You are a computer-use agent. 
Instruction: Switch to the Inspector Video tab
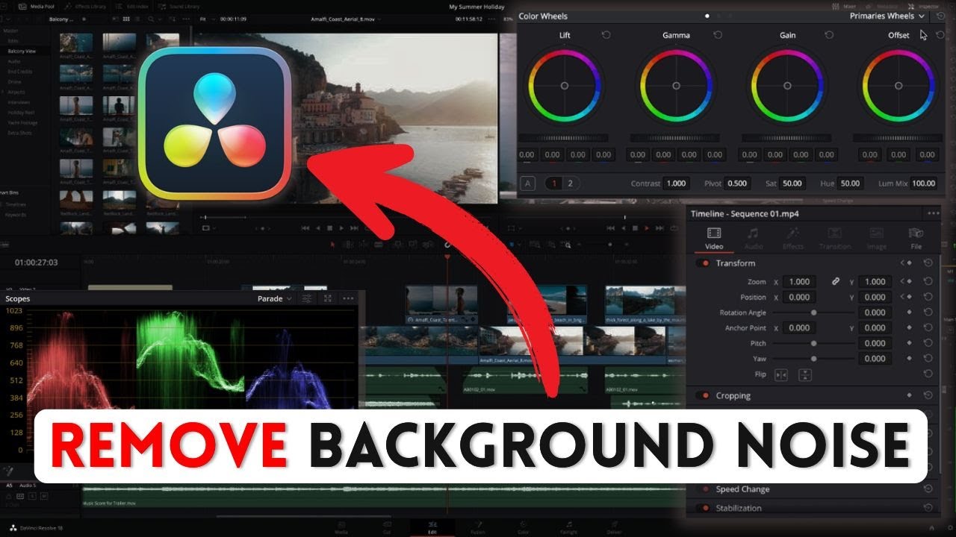(x=714, y=239)
